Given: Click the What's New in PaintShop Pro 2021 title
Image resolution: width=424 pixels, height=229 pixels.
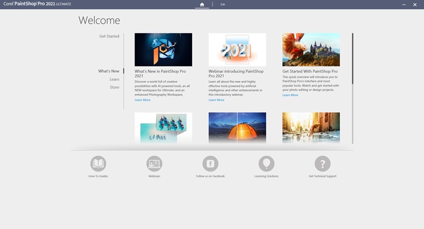Looking at the screenshot, I should tap(160, 74).
